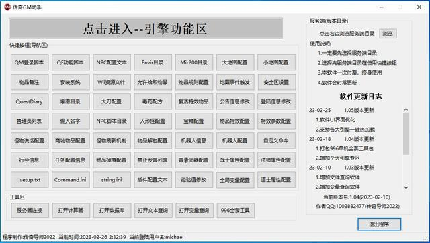Viewport: 430px width, 243px height.
Task: Open the !setup.txt file button
Action: click(x=30, y=180)
